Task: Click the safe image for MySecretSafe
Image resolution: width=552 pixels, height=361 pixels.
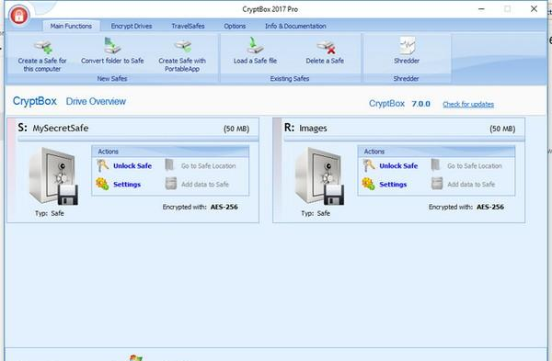Action: pyautogui.click(x=53, y=176)
